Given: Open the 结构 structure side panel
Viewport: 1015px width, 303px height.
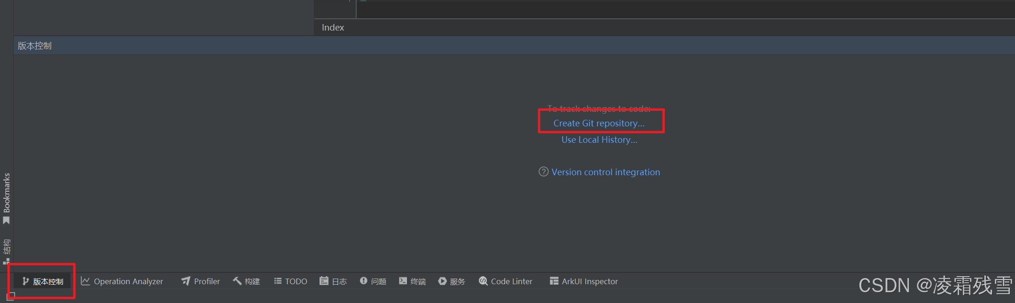Looking at the screenshot, I should click(7, 252).
